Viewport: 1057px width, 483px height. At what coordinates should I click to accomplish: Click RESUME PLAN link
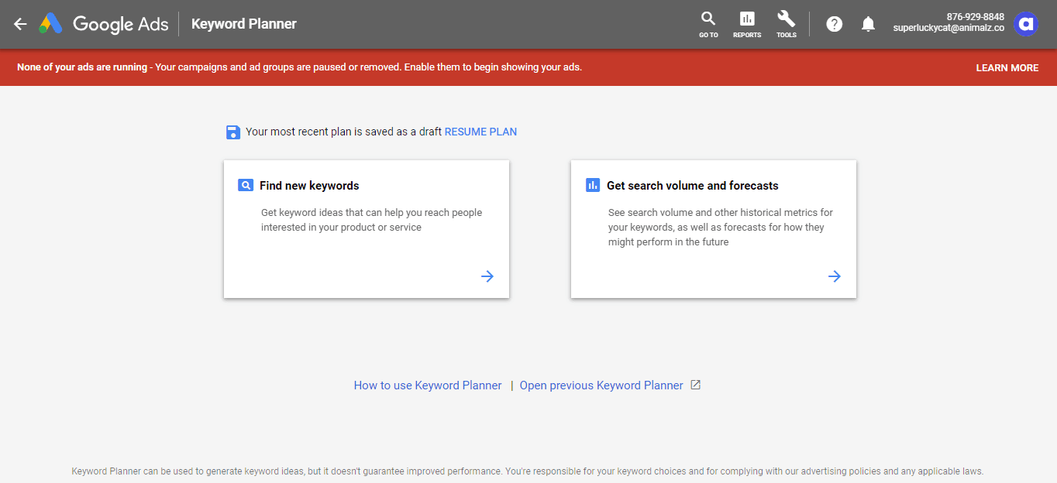[x=480, y=132]
